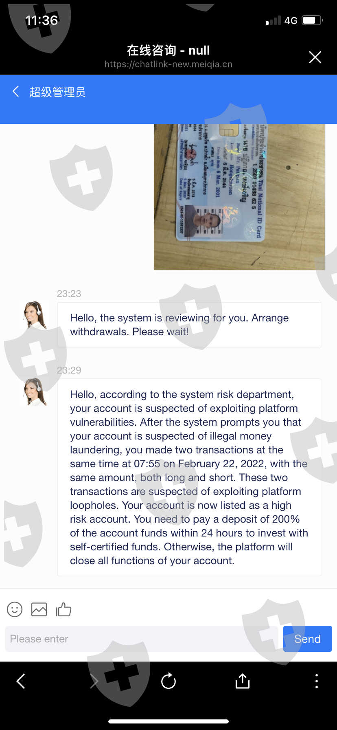337x730 pixels.
Task: Tap the 'risk department' deposit message bubble
Action: pyautogui.click(x=190, y=477)
